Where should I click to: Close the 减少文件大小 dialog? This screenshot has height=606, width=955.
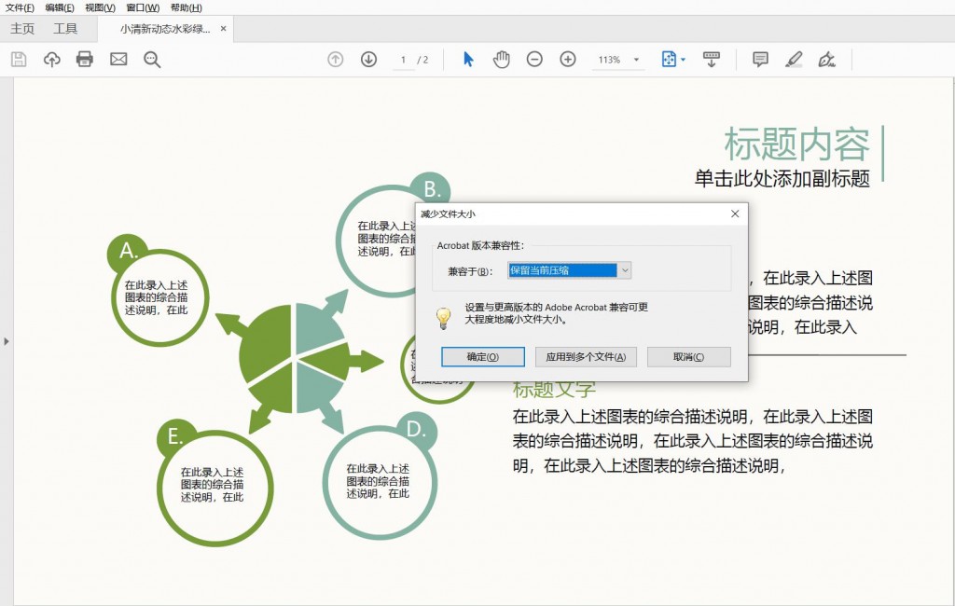point(735,213)
